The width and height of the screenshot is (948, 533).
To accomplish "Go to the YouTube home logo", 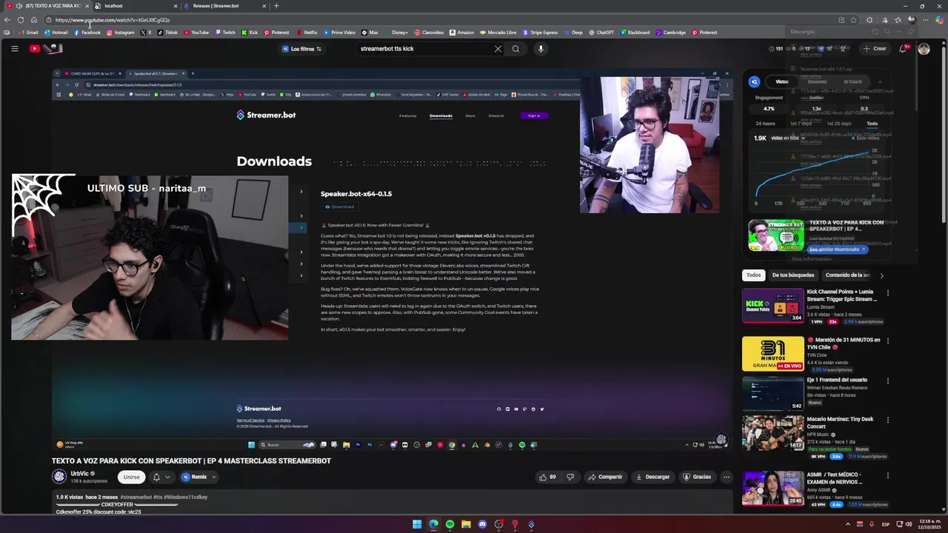I will (x=46, y=49).
